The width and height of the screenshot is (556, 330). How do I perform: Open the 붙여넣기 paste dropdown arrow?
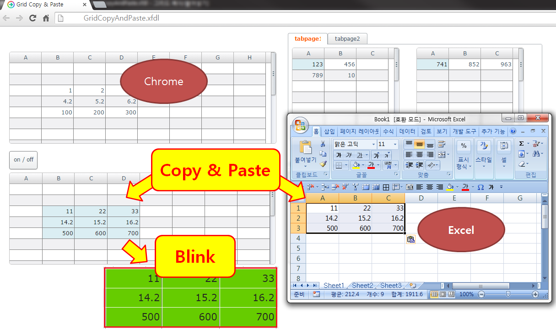[x=305, y=166]
